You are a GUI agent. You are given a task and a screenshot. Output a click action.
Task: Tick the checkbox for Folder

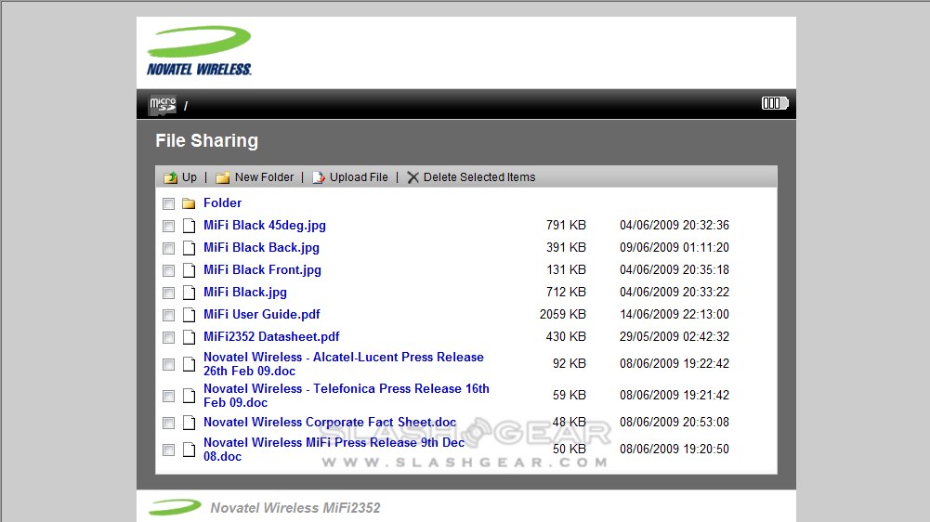click(x=168, y=203)
